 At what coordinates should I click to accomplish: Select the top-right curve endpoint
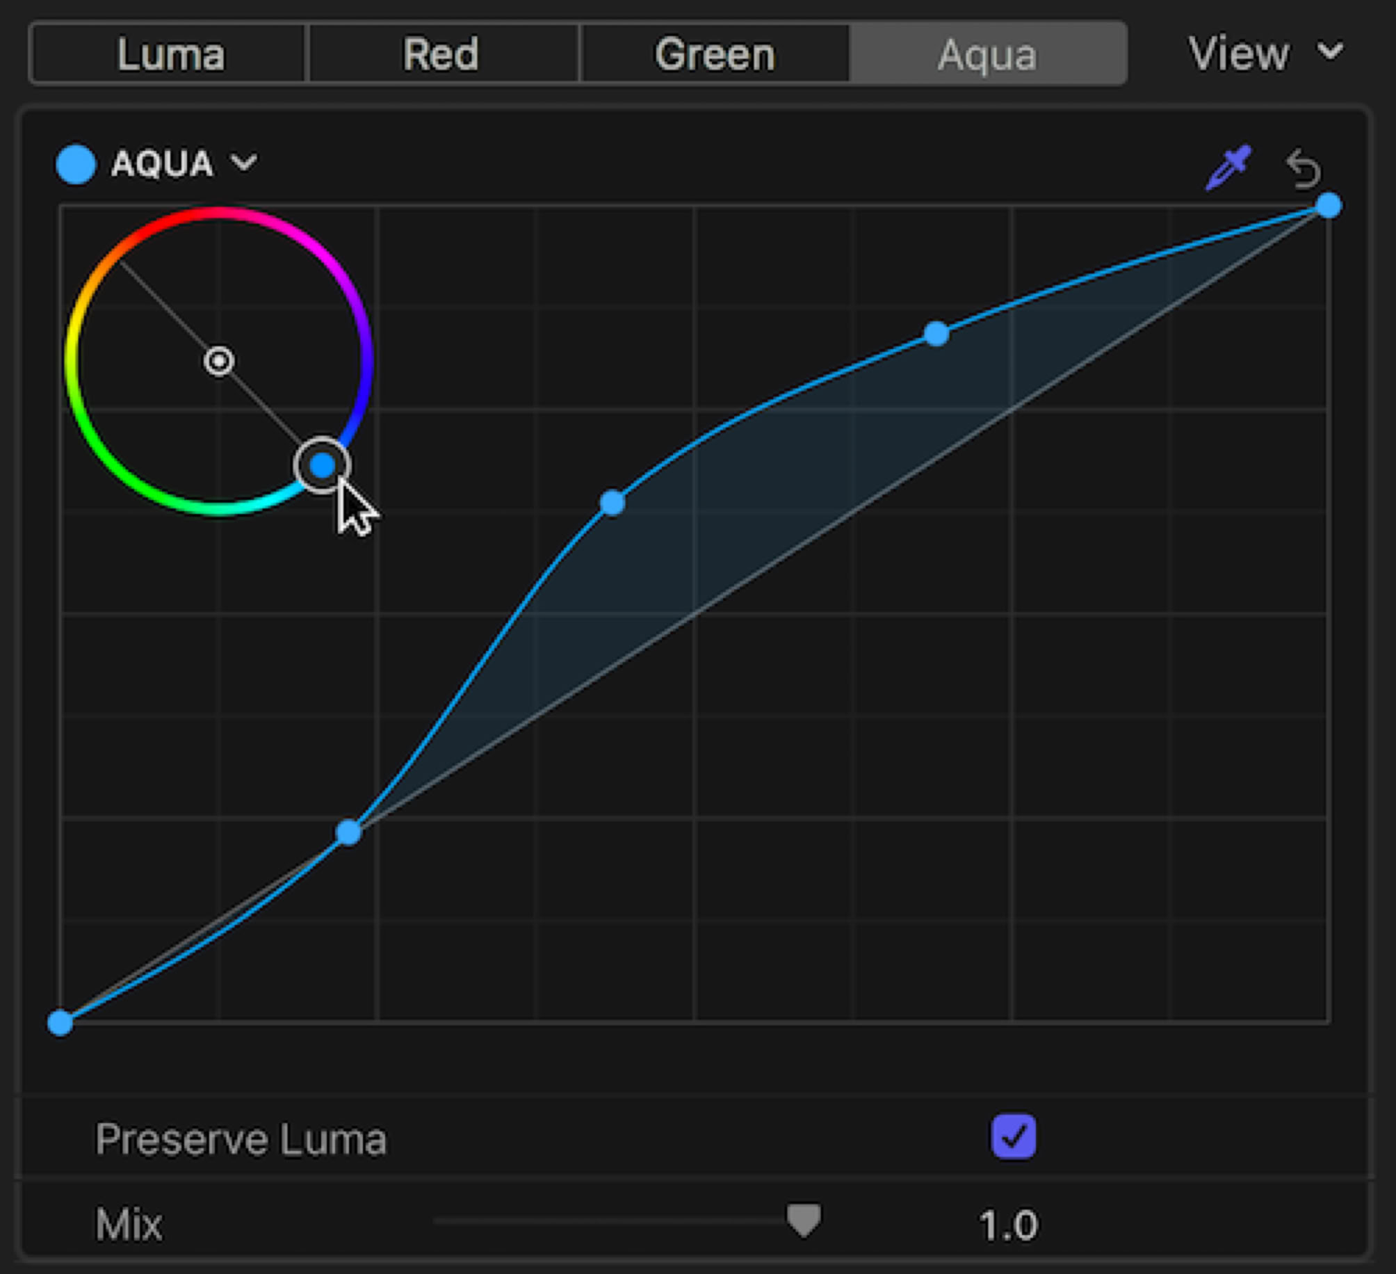[1329, 206]
